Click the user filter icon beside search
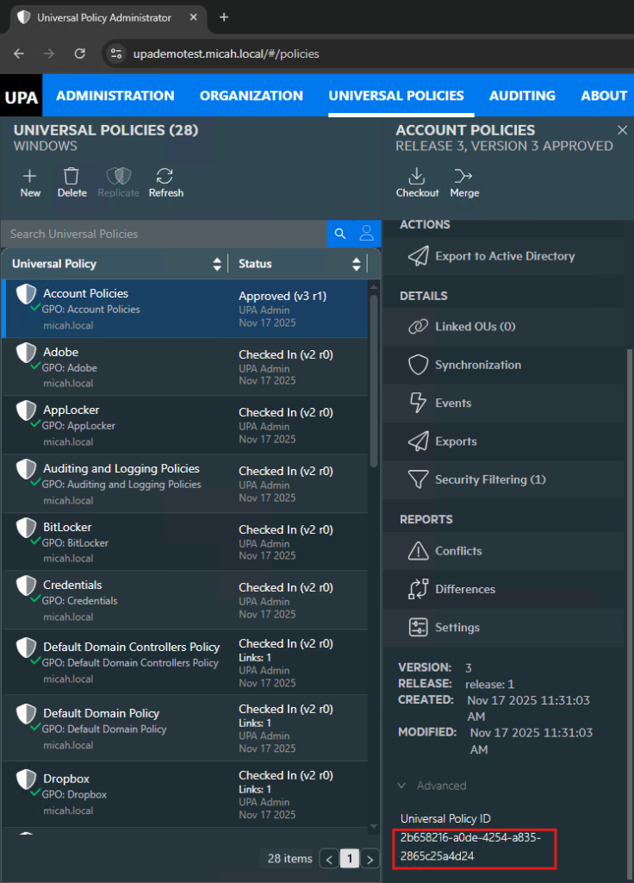634x883 pixels. click(366, 234)
